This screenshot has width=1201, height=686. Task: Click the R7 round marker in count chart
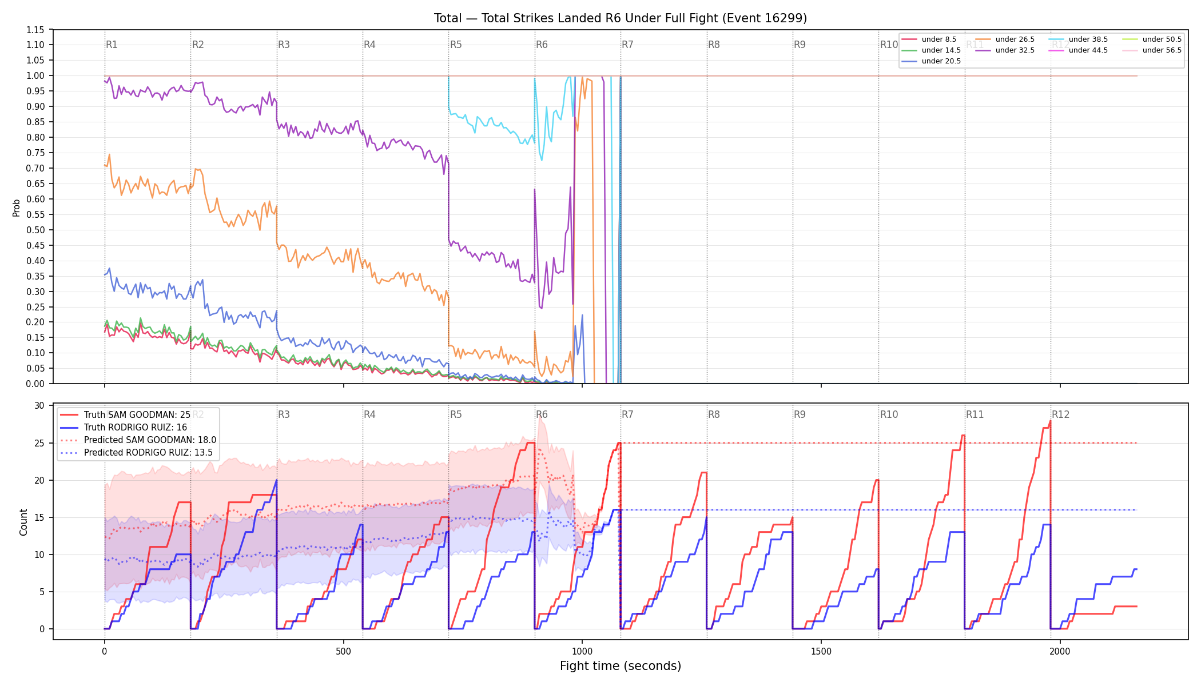click(x=627, y=414)
